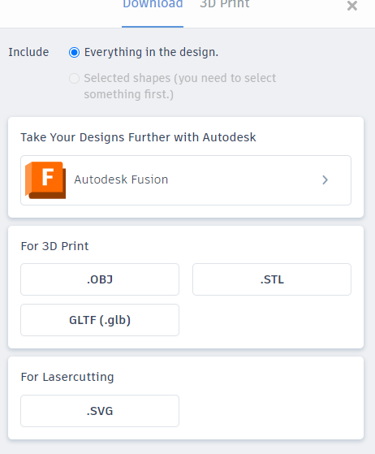Export the design as GLTF (.glb)

pos(100,320)
